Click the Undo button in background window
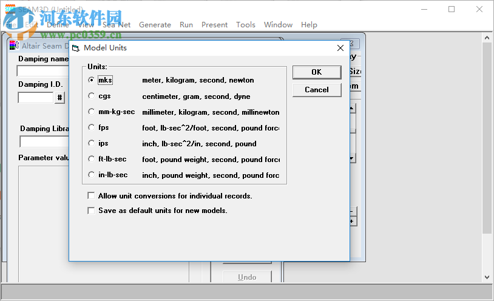 coord(247,277)
